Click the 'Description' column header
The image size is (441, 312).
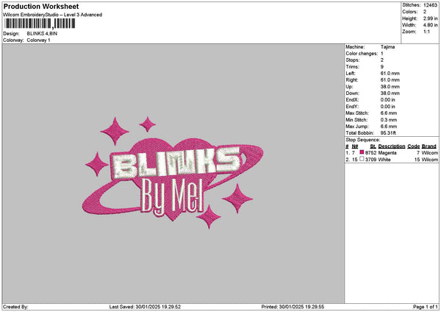(x=392, y=146)
